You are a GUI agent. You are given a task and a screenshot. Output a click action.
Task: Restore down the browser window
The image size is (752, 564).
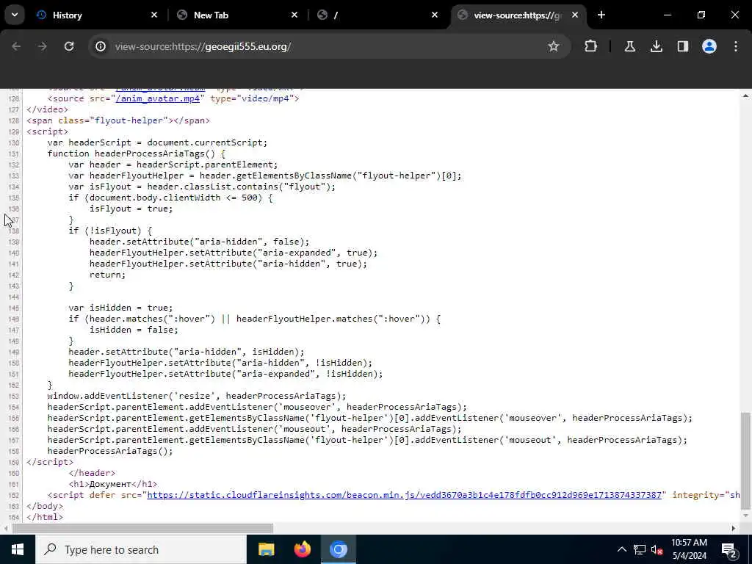(x=701, y=15)
